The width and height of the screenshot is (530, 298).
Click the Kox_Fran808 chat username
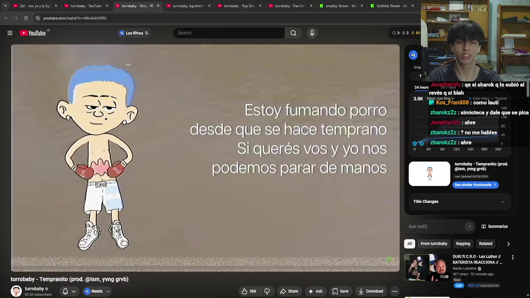click(x=452, y=103)
